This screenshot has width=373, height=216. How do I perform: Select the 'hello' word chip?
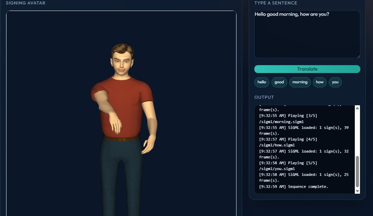pyautogui.click(x=262, y=82)
